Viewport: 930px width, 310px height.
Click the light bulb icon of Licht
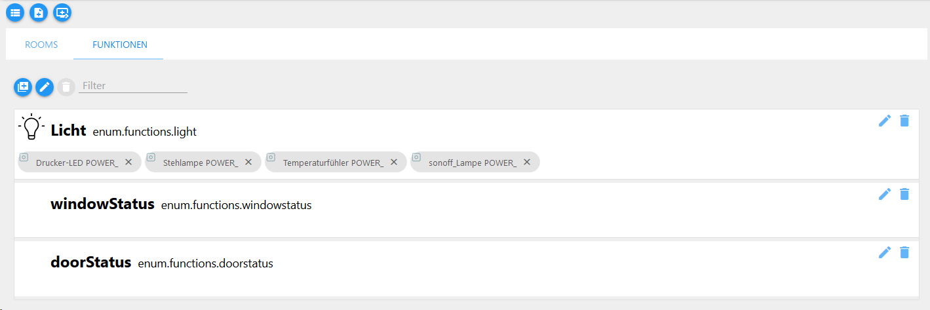(31, 127)
